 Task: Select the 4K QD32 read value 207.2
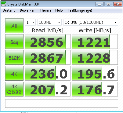coord(48,89)
